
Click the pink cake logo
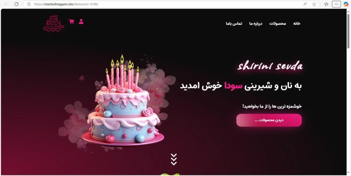pyautogui.click(x=54, y=23)
